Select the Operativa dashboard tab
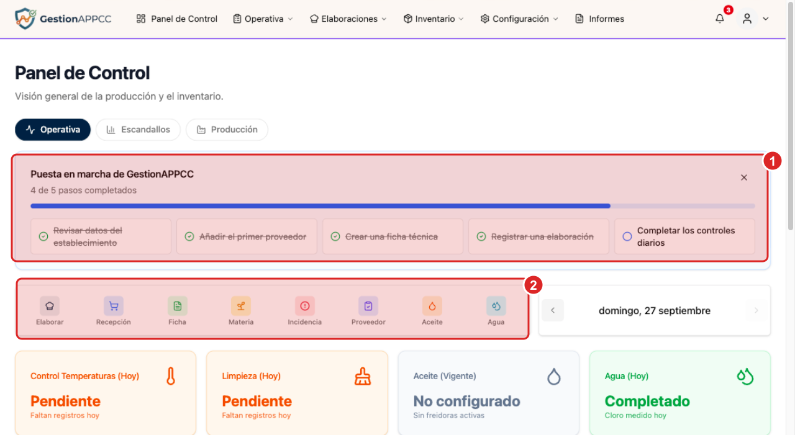This screenshot has width=795, height=435. pyautogui.click(x=53, y=130)
